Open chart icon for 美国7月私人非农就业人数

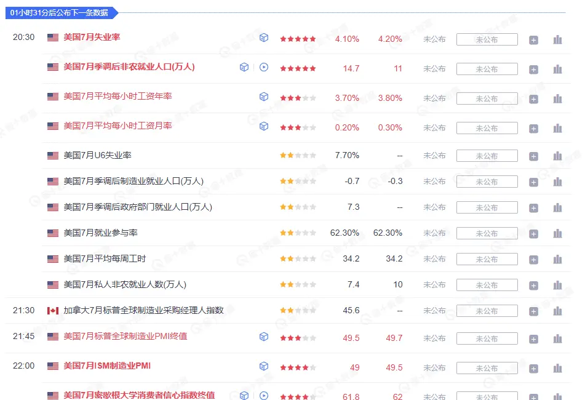pos(557,285)
